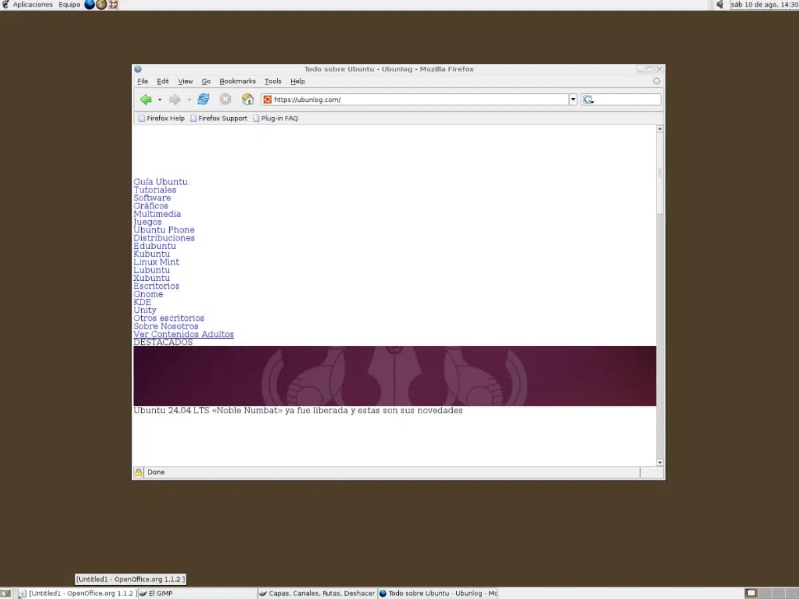Click the Ver Contenidos Adultos link

tap(184, 334)
